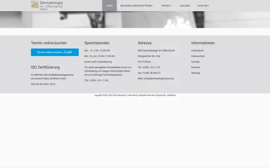Select the text Tel.: 0228 / 33 11 03 in Adresse

coord(149,67)
